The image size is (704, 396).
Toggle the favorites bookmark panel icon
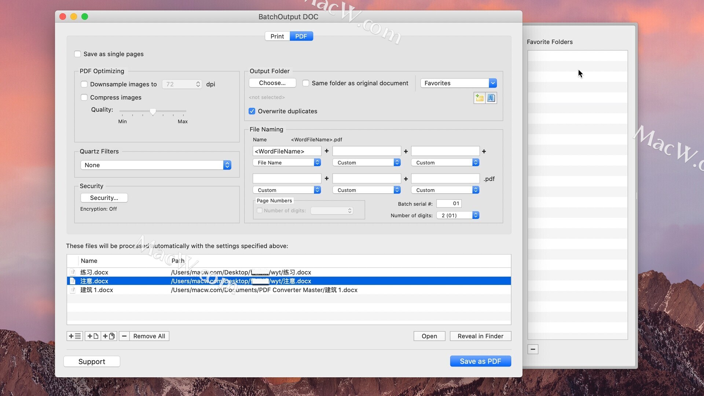491,98
